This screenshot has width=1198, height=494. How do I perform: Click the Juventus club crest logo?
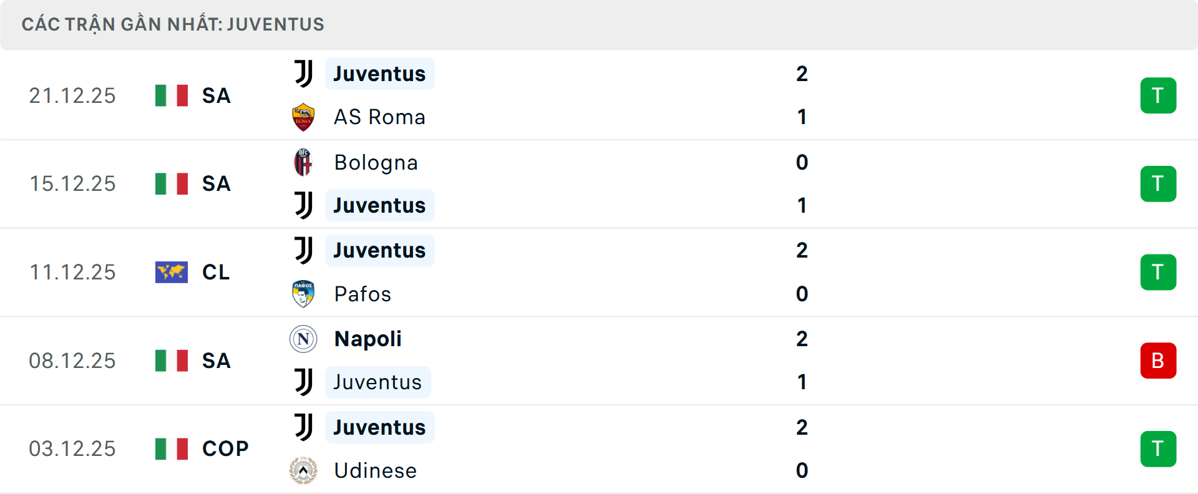pyautogui.click(x=302, y=73)
